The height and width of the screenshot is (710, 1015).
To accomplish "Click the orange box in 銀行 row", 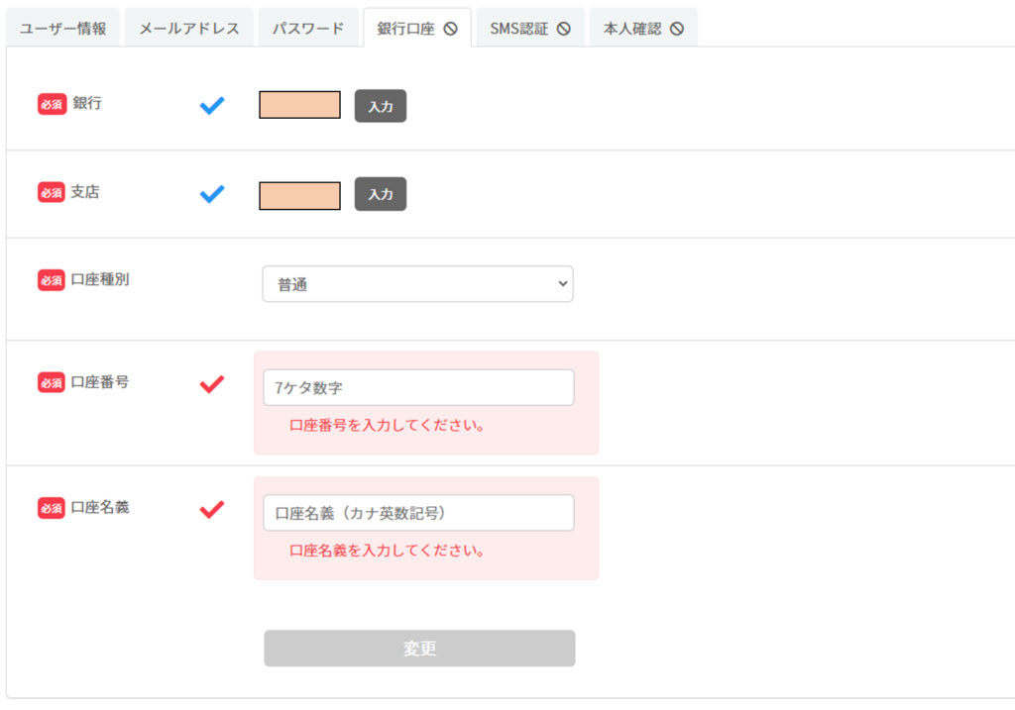I will 299,105.
